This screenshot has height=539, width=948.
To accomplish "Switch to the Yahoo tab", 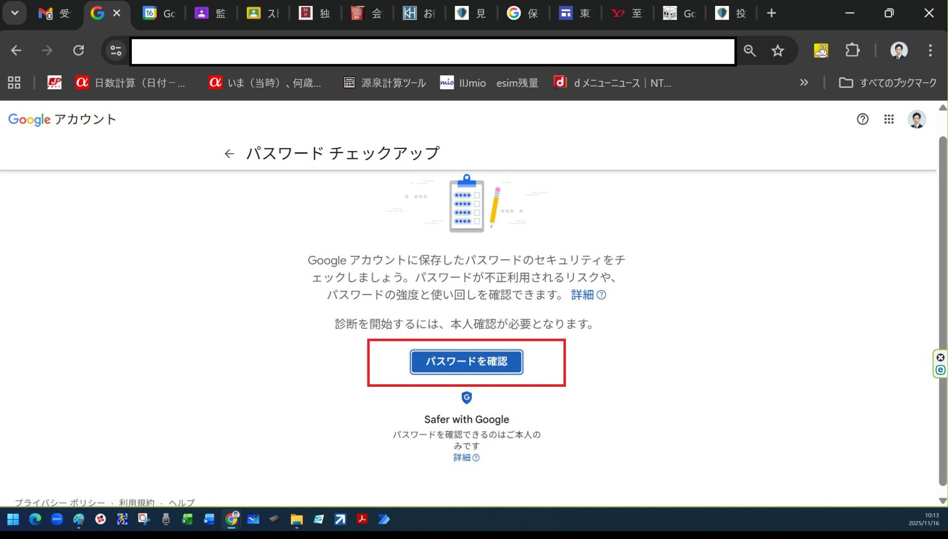I will (626, 13).
